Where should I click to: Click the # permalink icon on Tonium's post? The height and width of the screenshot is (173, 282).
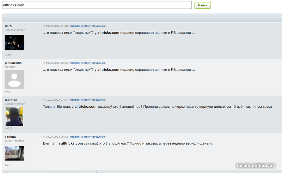pos(44,137)
